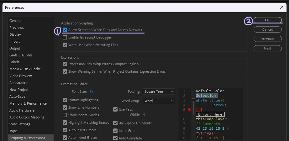The image size is (289, 141).
Task: Toggle Expression Pick Whip Writes Compact English
Action: pos(65,64)
